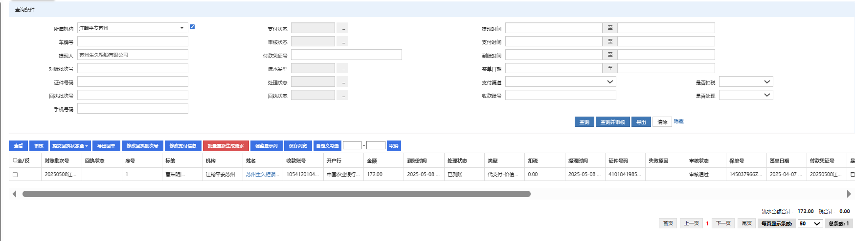The image size is (855, 241).
Task: Open the 每页显示条数 page size dropdown
Action: pyautogui.click(x=810, y=223)
